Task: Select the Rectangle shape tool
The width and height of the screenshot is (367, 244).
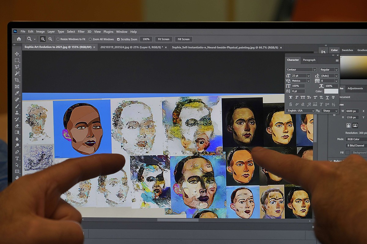Action: 17,171
